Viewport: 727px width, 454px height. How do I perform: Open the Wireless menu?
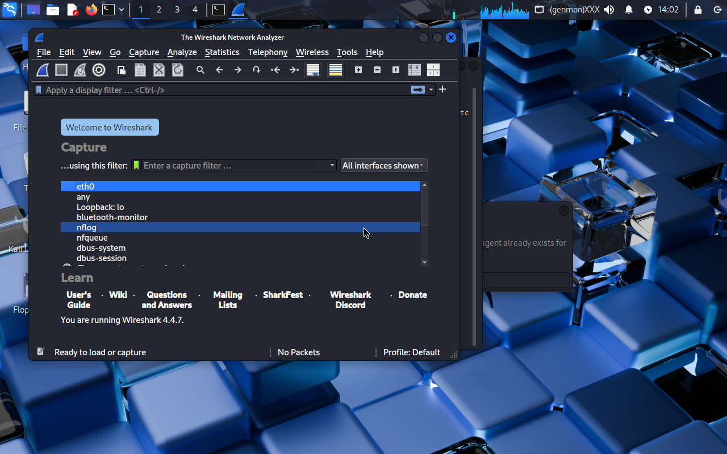pyautogui.click(x=312, y=52)
